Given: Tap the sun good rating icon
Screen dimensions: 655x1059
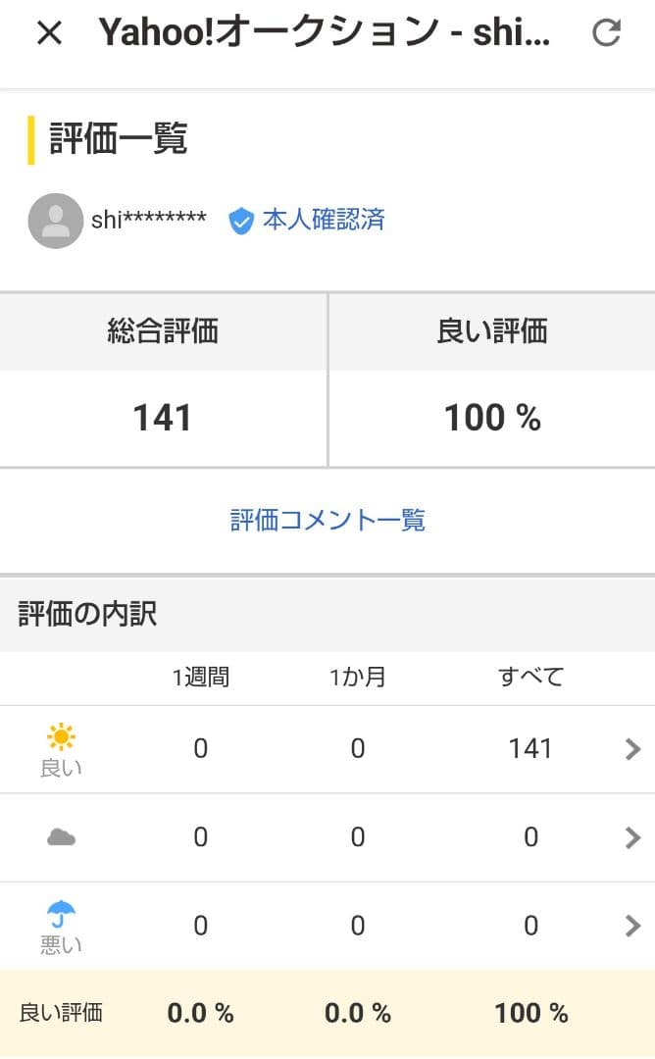Looking at the screenshot, I should click(61, 736).
